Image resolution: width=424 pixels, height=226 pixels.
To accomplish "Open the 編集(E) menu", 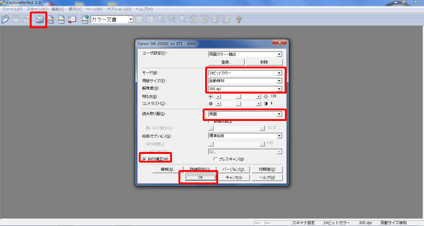I will click(58, 9).
